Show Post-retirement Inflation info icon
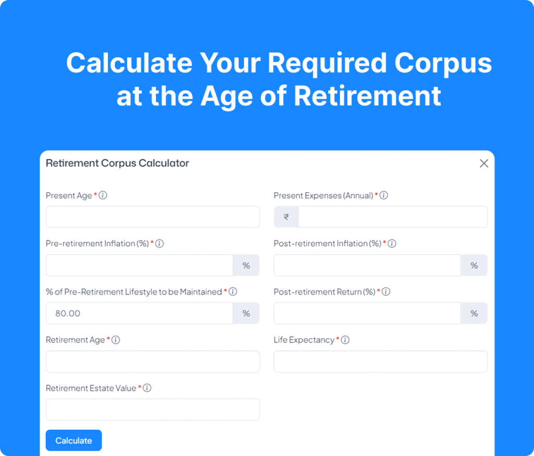This screenshot has height=456, width=534. [392, 244]
